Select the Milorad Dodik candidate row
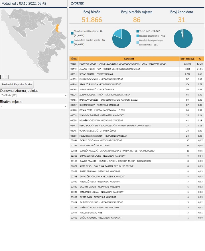This screenshot has width=205, height=251. pyautogui.click(x=129, y=64)
